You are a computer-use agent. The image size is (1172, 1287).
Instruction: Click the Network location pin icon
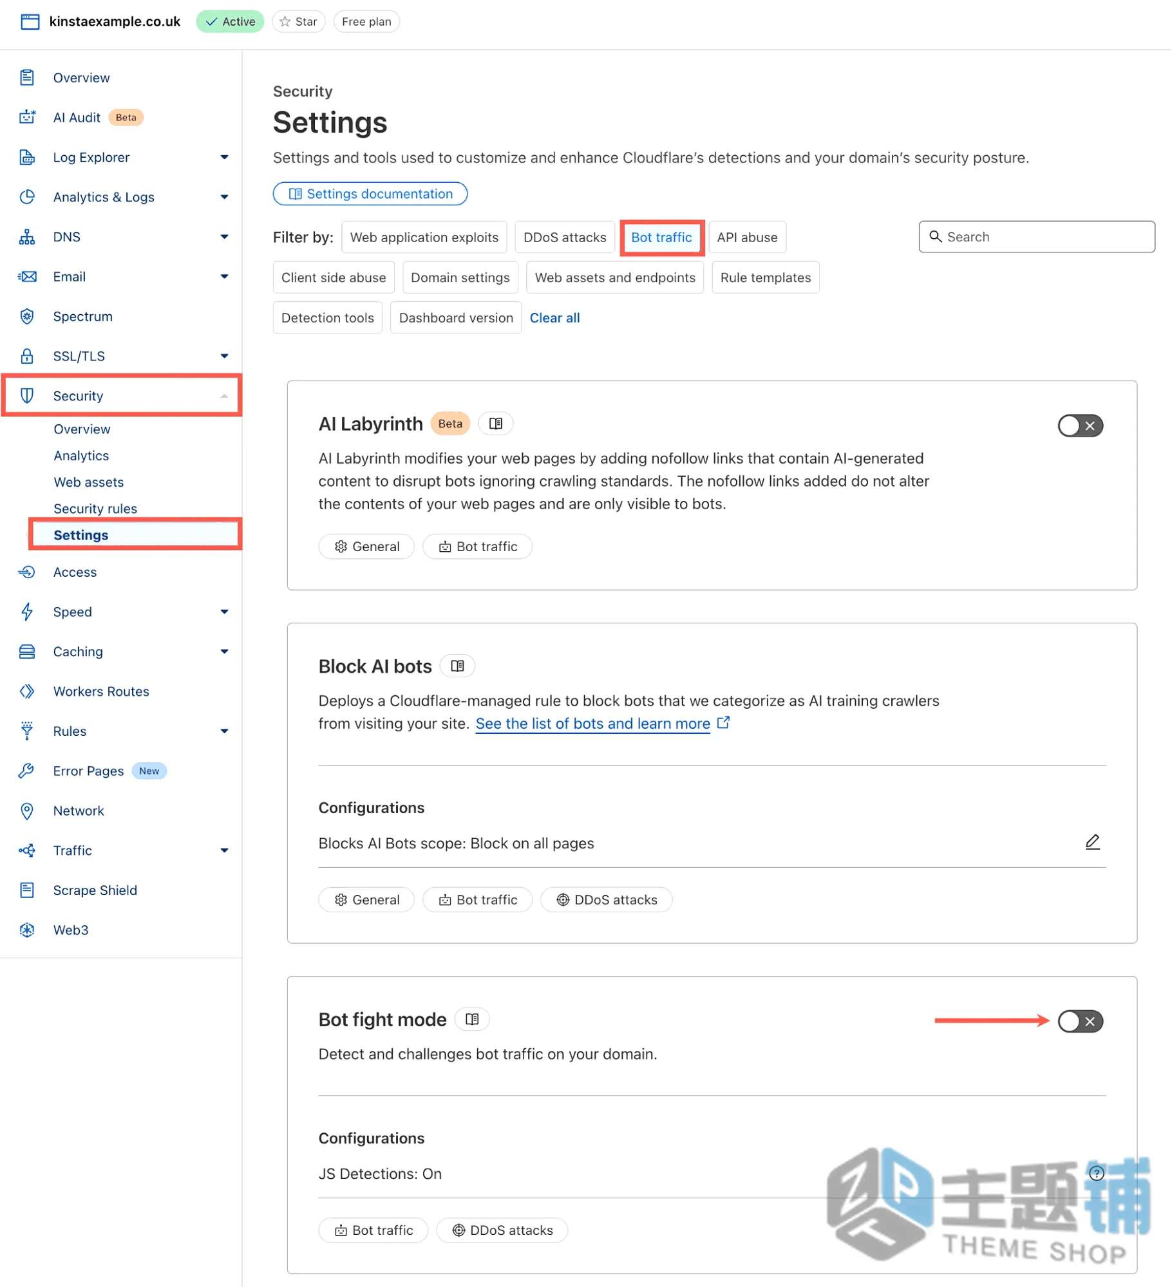pyautogui.click(x=27, y=811)
